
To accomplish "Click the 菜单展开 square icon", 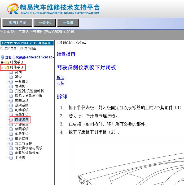I will coord(2,48).
